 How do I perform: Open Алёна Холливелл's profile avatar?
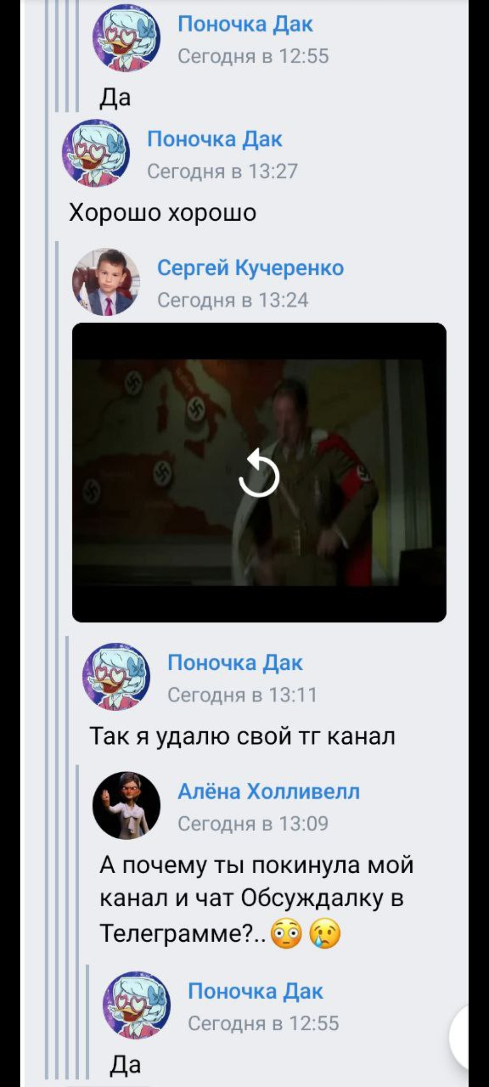pos(126,805)
